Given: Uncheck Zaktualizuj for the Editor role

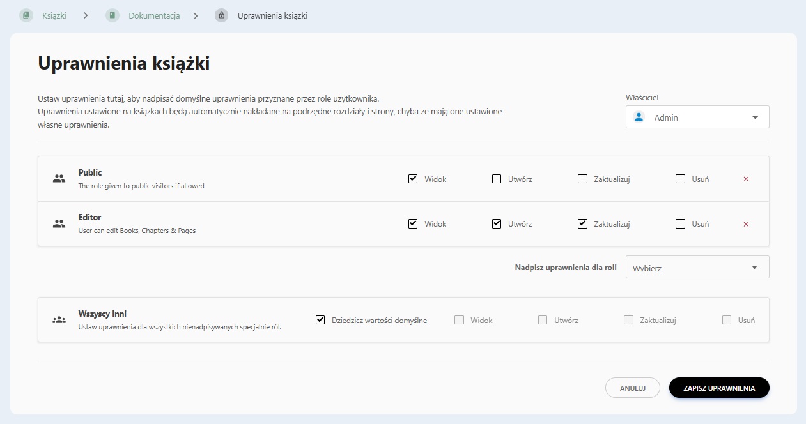Looking at the screenshot, I should tap(582, 223).
